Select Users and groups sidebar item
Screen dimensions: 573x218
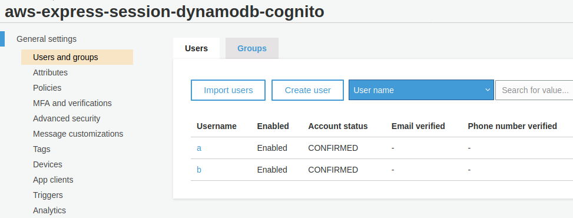77,57
